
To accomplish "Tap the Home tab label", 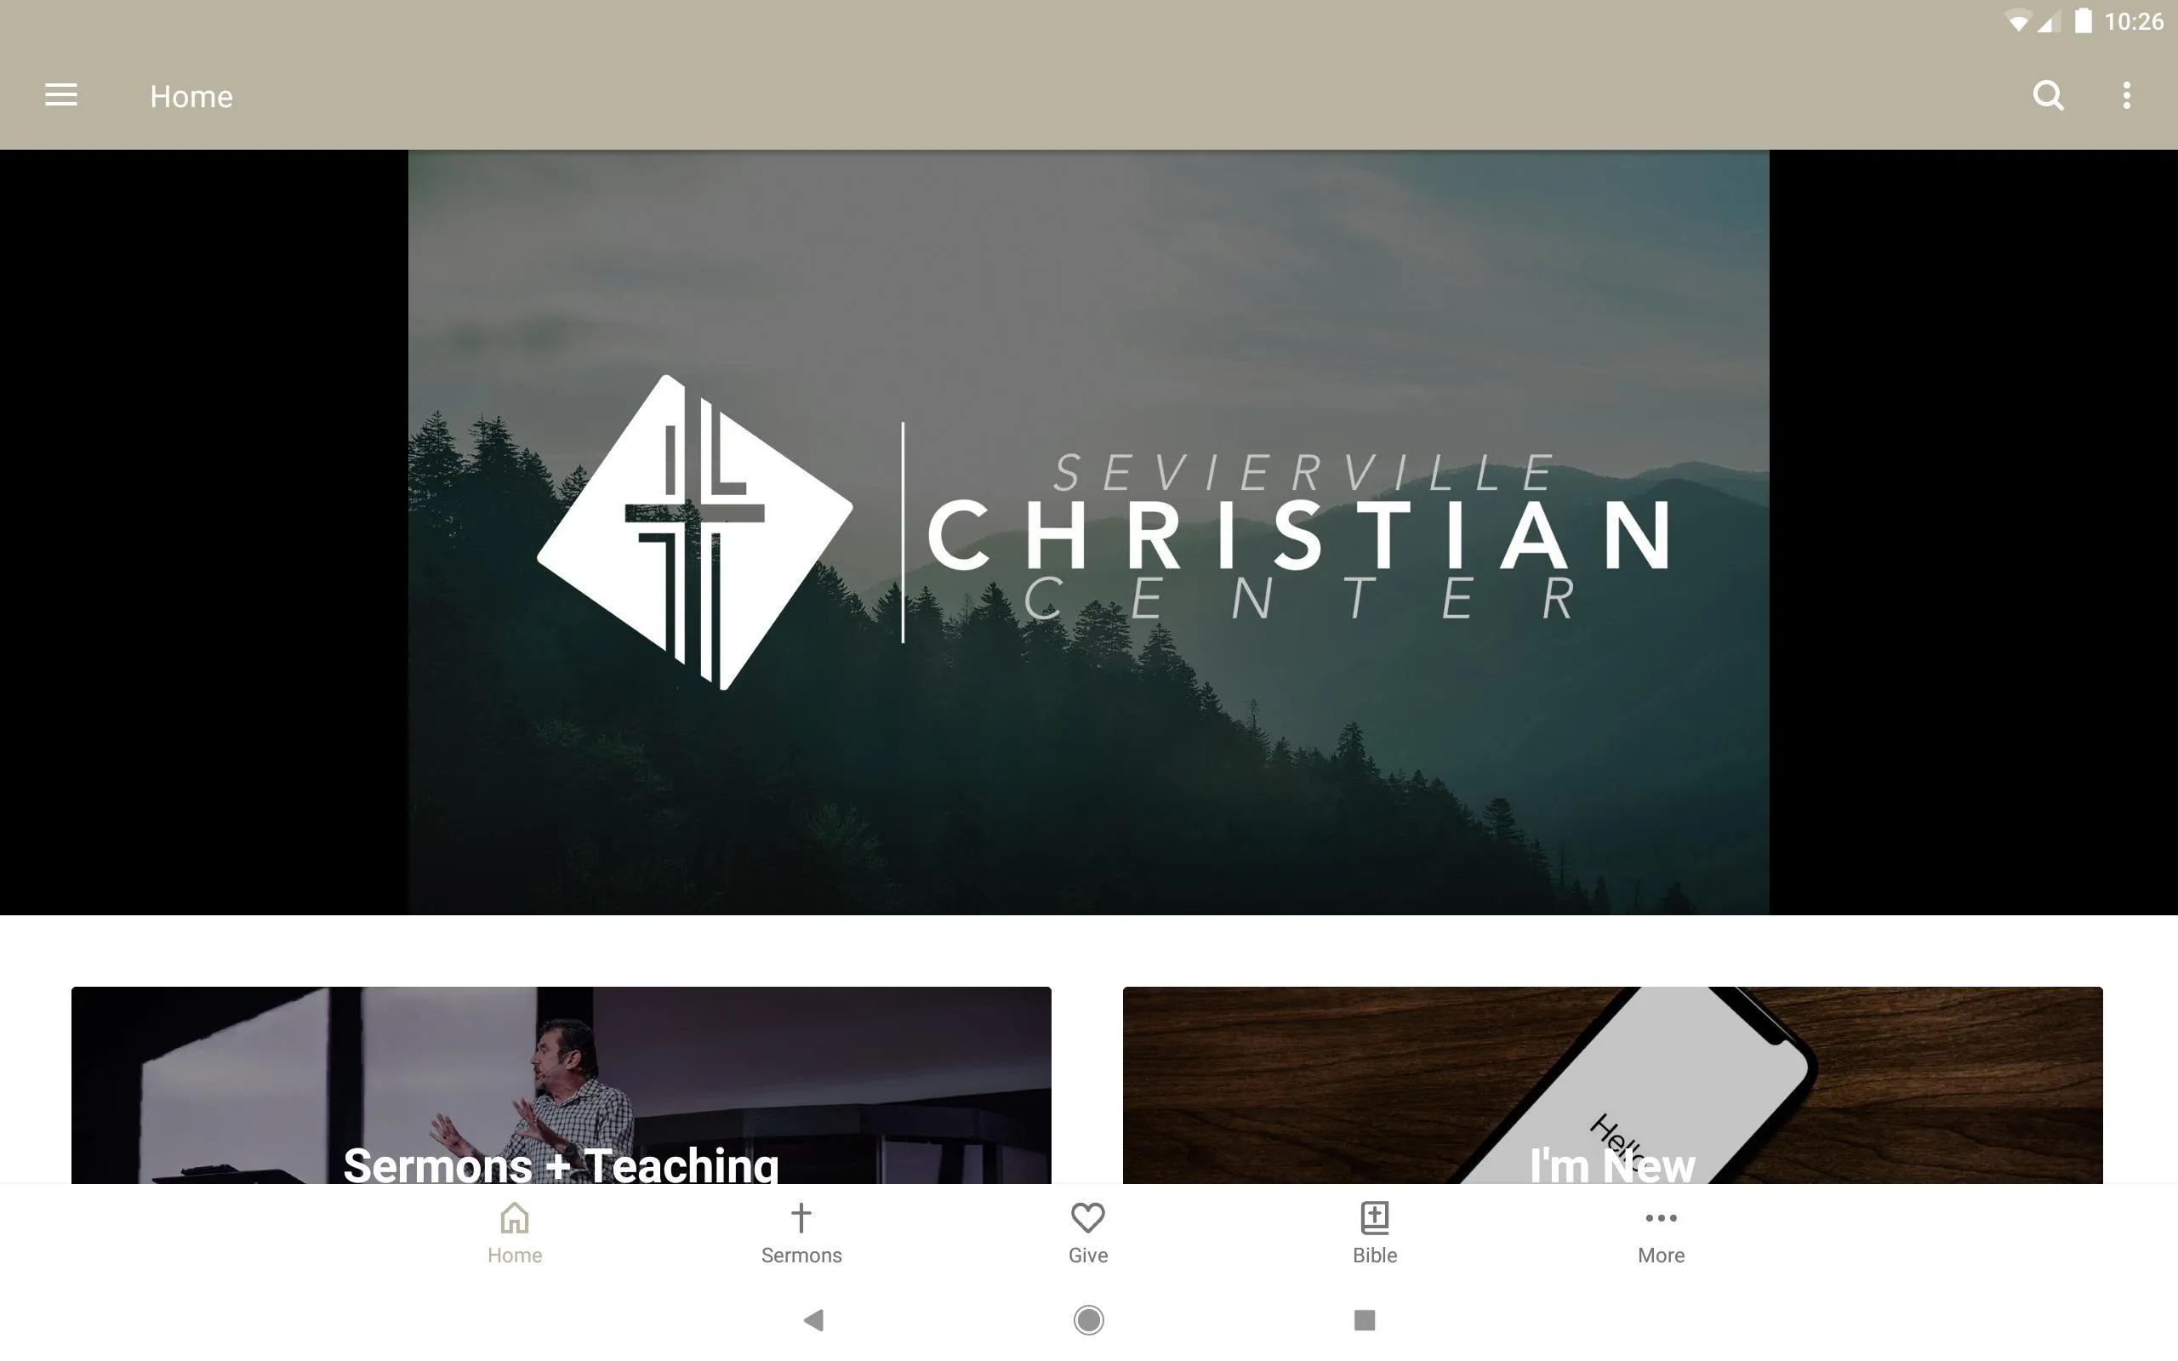I will (x=515, y=1255).
